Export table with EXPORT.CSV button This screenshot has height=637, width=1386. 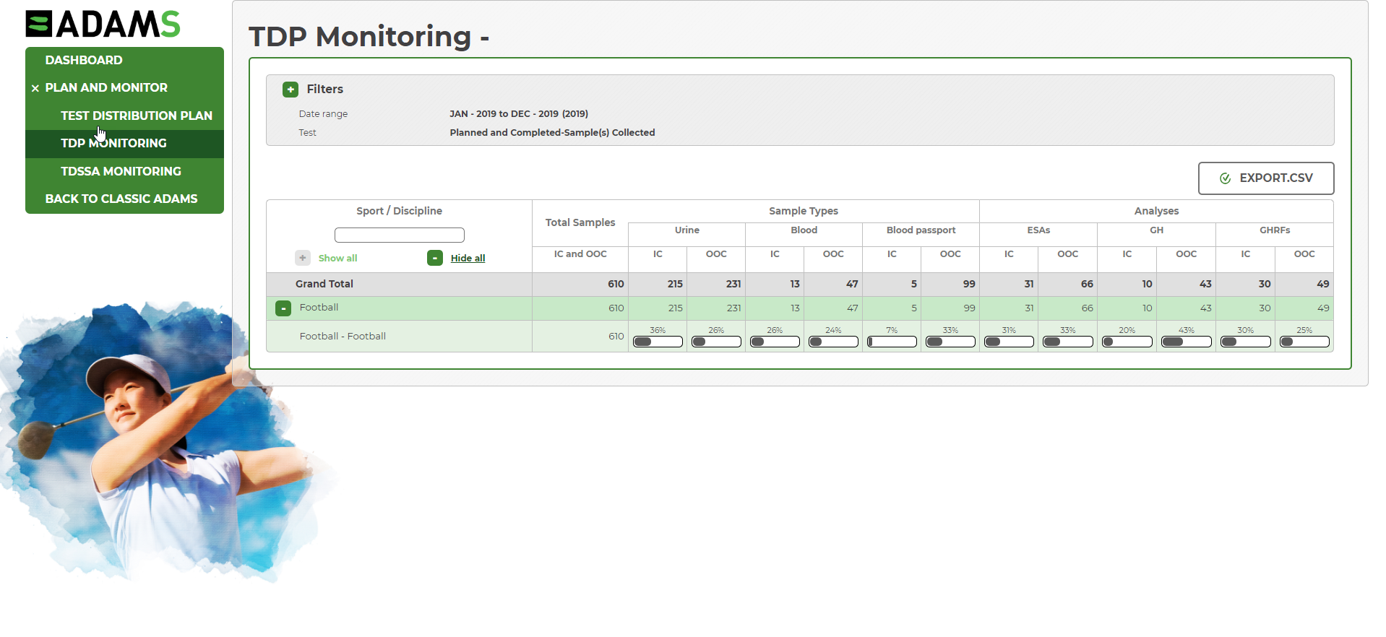(x=1266, y=178)
